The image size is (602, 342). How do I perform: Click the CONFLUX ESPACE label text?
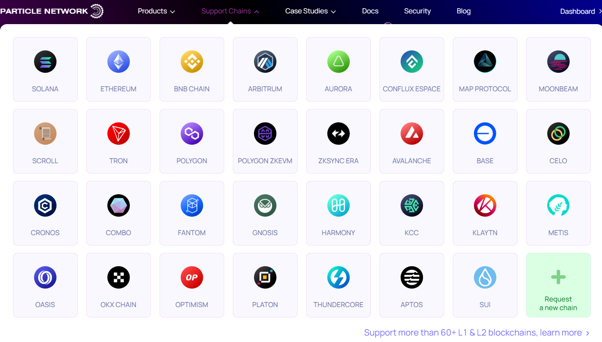(x=412, y=89)
